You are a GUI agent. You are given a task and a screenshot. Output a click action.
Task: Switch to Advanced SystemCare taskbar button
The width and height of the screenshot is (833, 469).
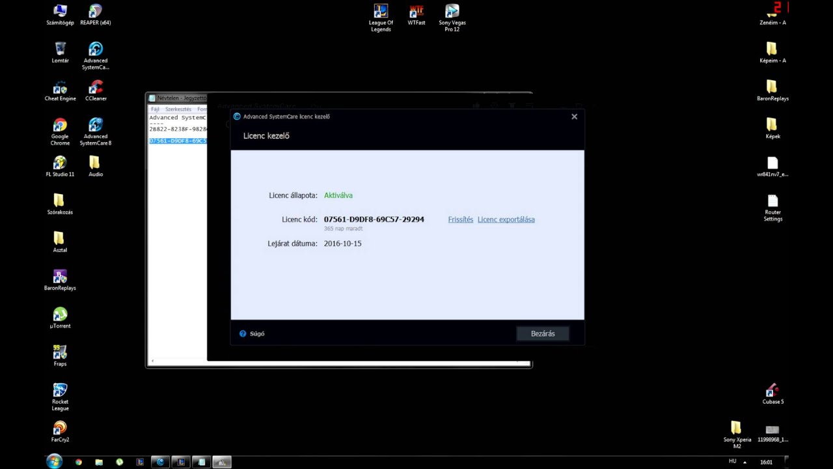(x=160, y=462)
